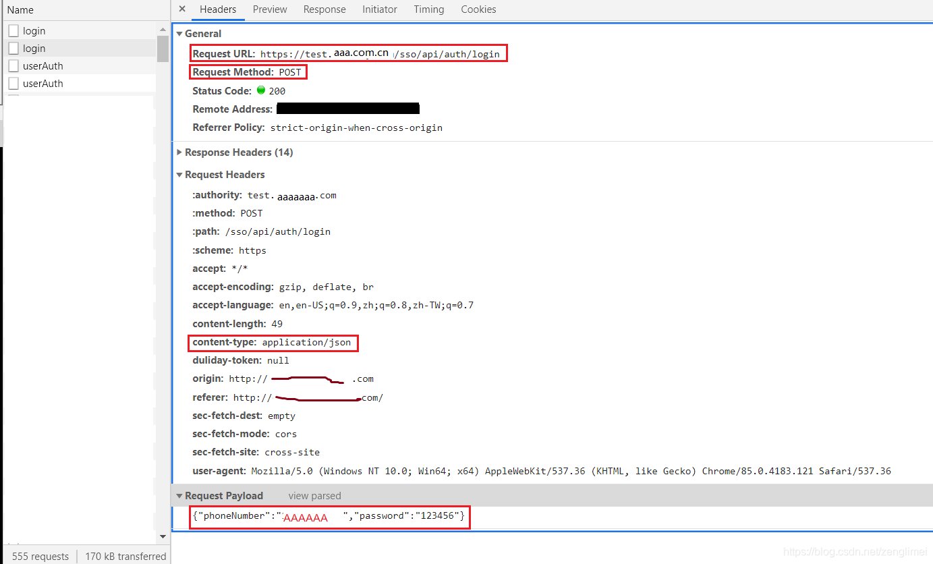Click the 170 kB transferred status entry
933x564 pixels.
[125, 557]
